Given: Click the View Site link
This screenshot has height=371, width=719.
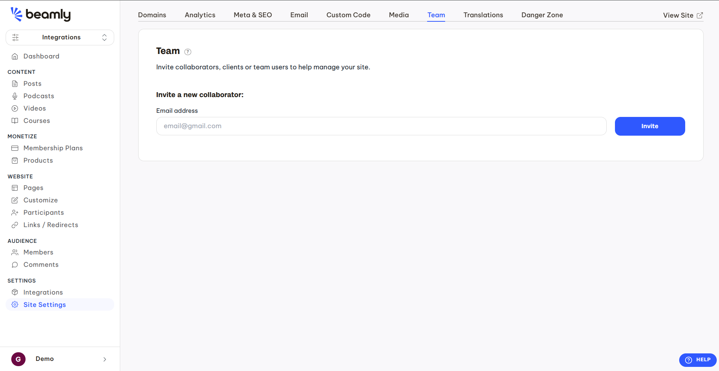Looking at the screenshot, I should tap(683, 15).
